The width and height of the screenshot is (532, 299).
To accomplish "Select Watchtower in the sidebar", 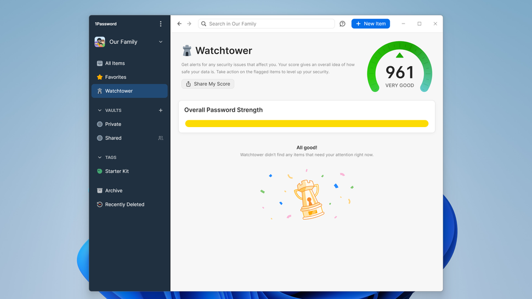I will pos(129,91).
